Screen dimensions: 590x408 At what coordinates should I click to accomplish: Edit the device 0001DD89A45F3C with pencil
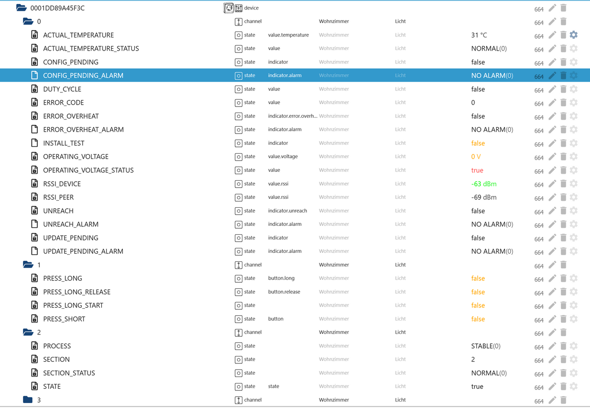click(x=553, y=8)
